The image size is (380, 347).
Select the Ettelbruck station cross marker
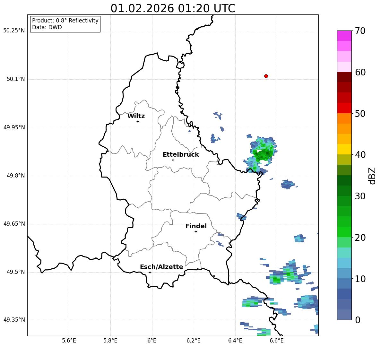click(x=173, y=160)
